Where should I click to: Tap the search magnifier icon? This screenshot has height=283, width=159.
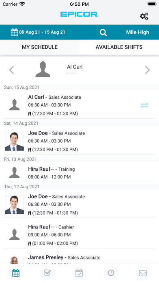[x=103, y=33]
